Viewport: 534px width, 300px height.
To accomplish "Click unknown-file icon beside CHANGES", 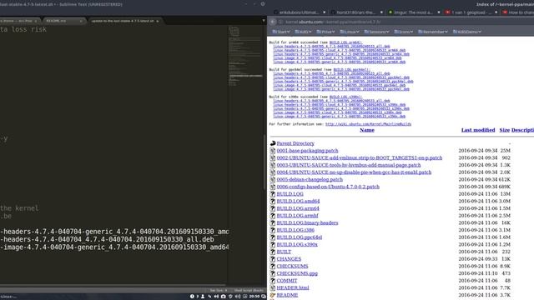I will (x=273, y=259).
